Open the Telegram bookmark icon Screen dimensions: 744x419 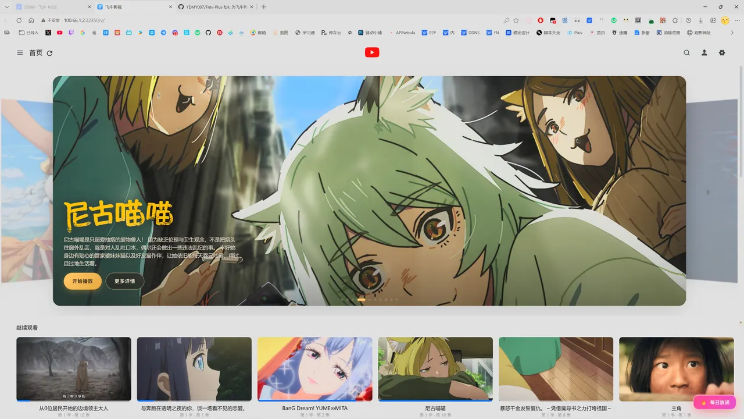(163, 33)
